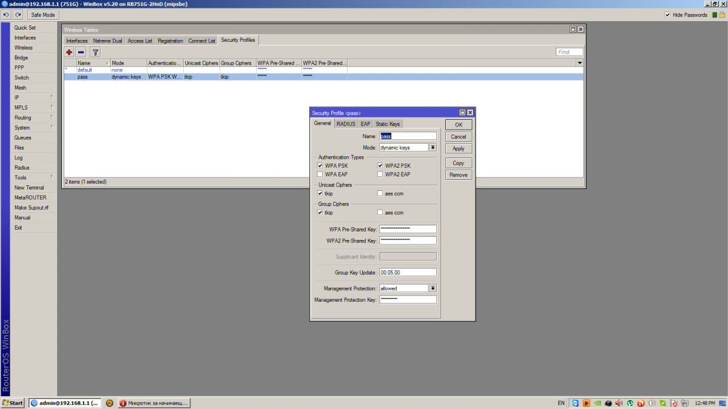Uncheck the WPA PSK checkbox

320,165
